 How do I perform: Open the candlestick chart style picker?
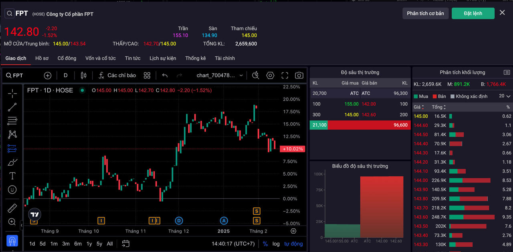click(x=83, y=76)
